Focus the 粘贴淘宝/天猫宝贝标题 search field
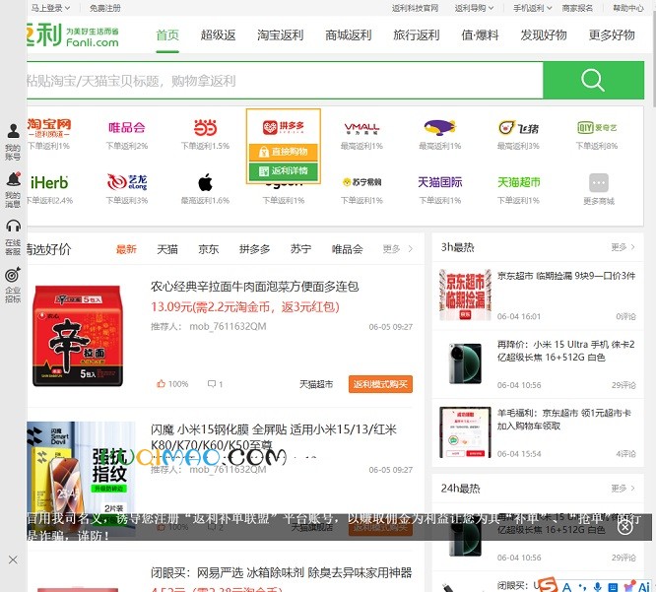 tap(285, 81)
